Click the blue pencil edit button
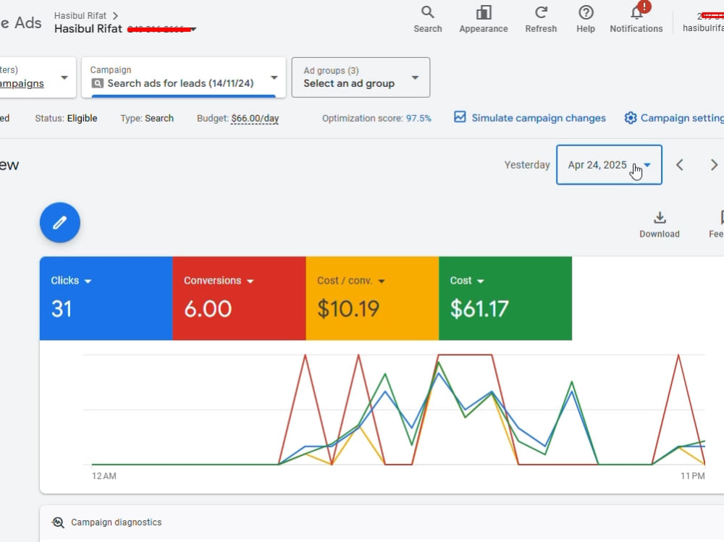This screenshot has width=724, height=542. tap(60, 223)
